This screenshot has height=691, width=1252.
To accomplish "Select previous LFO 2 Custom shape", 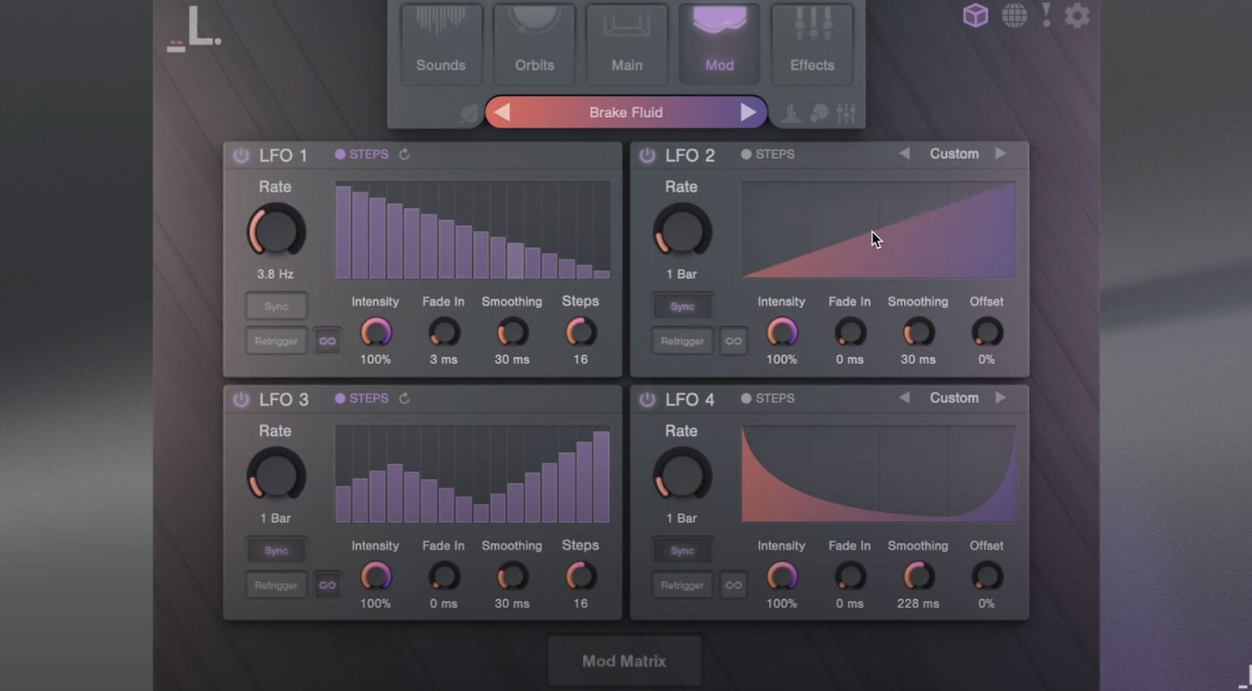I will tap(904, 154).
